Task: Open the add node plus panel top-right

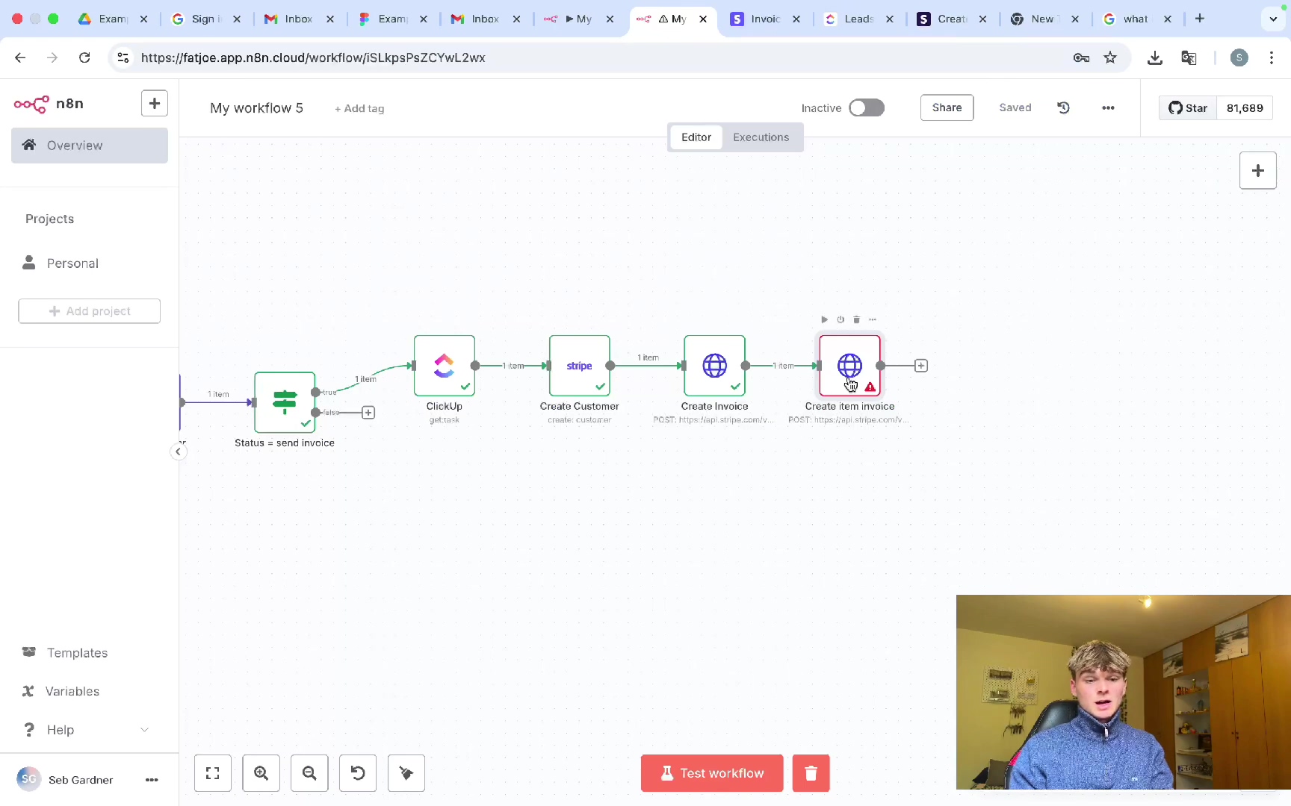Action: pyautogui.click(x=1257, y=171)
